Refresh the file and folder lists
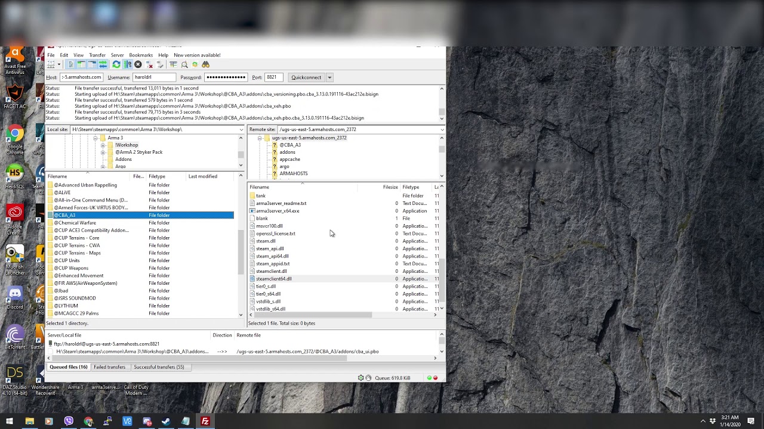The image size is (764, 429). (116, 64)
